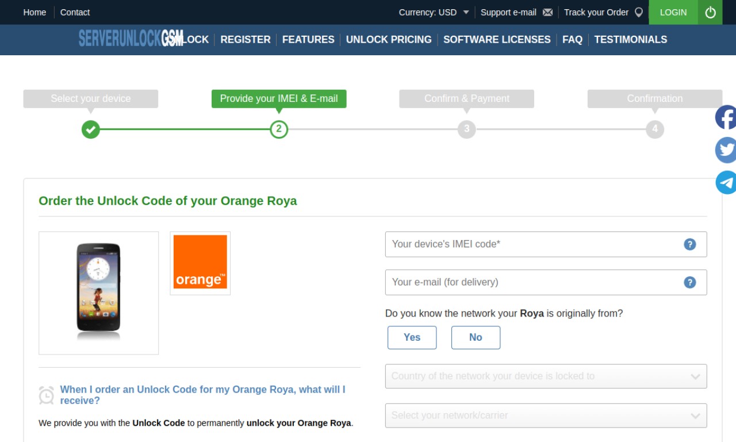
Task: Click the Orange Roya phone thumbnail
Action: tap(99, 293)
